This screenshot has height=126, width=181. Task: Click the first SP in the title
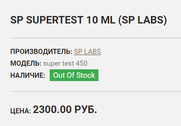[17, 20]
